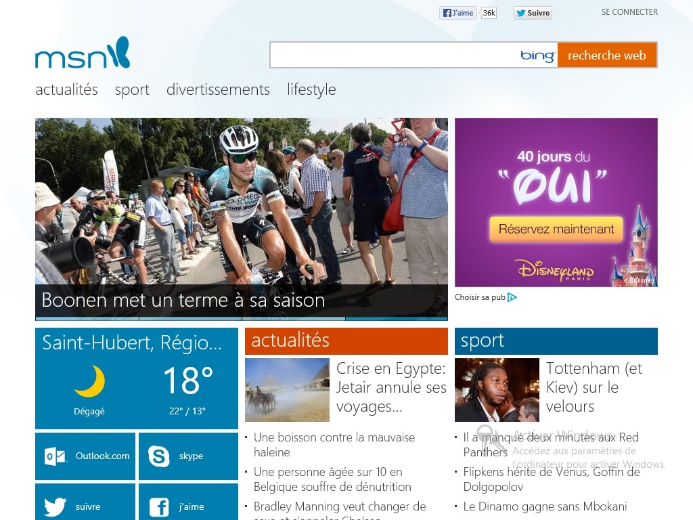Viewport: 693px width, 520px height.
Task: Open the Skype tile
Action: pyautogui.click(x=188, y=456)
